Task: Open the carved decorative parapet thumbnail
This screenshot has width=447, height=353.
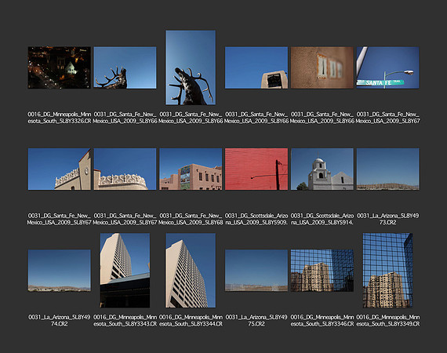Action: [125, 169]
